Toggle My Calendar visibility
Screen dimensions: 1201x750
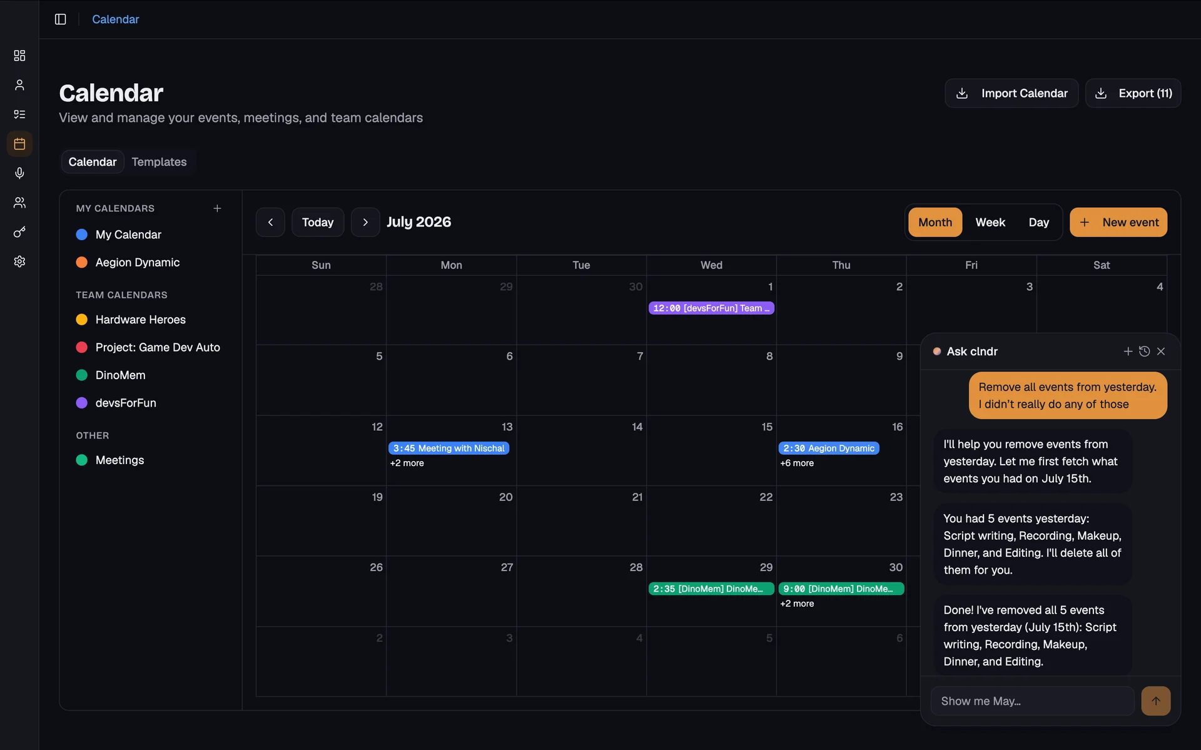tap(119, 235)
